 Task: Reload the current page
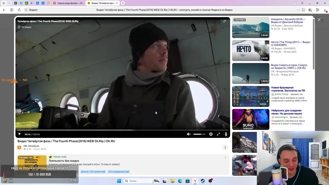19,10
